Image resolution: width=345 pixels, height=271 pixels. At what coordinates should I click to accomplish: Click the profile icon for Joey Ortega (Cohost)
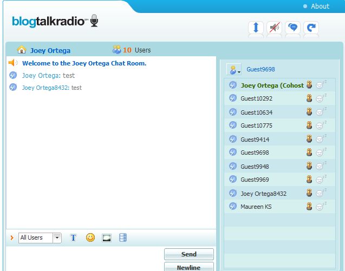pos(309,84)
